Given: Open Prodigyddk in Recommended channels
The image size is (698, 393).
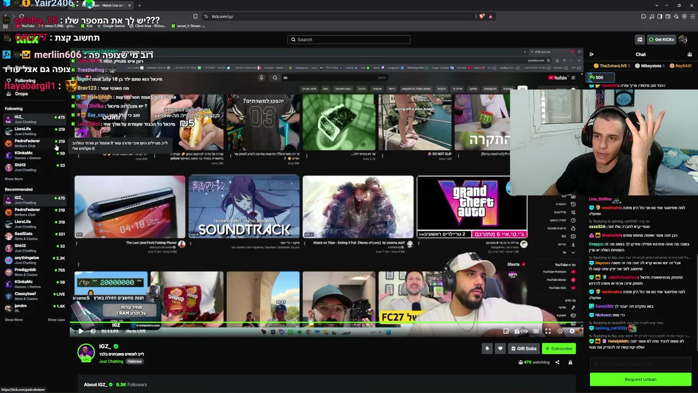Looking at the screenshot, I should [x=35, y=272].
